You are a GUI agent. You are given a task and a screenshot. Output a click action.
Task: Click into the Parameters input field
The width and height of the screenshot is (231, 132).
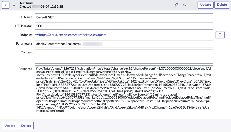point(124,44)
